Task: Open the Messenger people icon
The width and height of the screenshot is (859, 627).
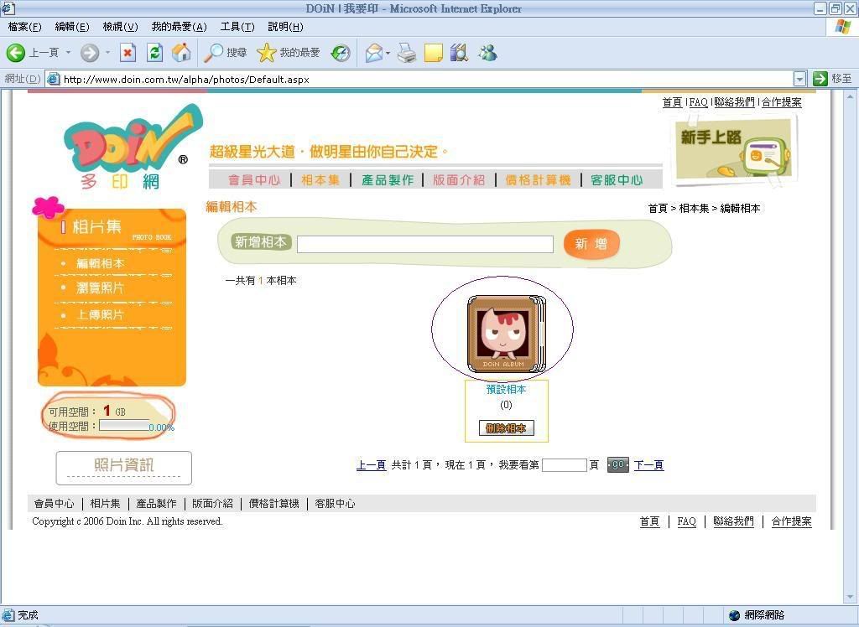Action: [487, 54]
